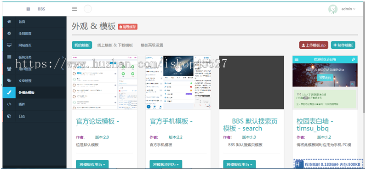Click the monitor icon for 网站首页
The image size is (366, 170).
(x=9, y=45)
